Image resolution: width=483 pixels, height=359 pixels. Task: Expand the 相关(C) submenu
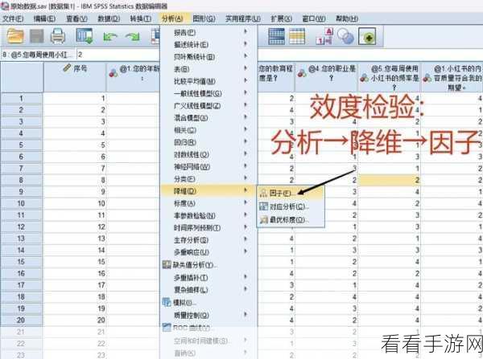pyautogui.click(x=208, y=130)
